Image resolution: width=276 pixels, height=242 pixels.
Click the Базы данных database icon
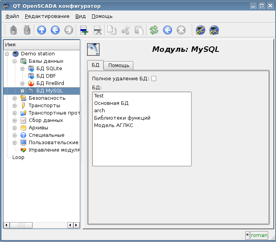tap(23, 61)
